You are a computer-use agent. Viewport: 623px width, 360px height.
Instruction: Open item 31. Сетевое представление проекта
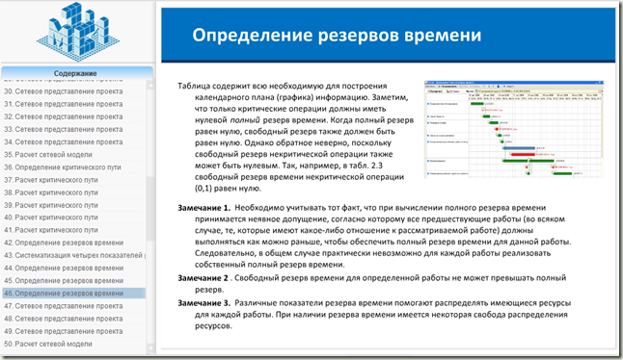[74, 104]
